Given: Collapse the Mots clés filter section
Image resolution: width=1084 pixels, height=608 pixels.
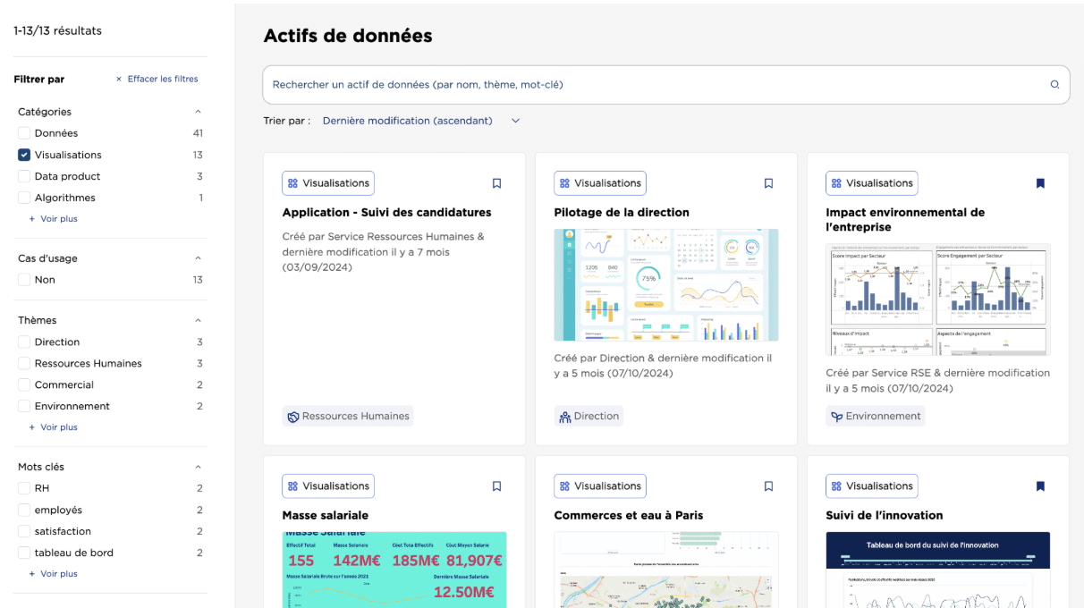Looking at the screenshot, I should click(198, 467).
